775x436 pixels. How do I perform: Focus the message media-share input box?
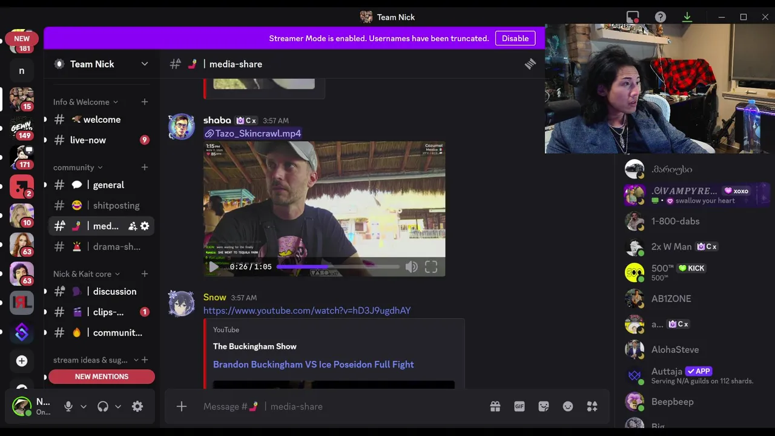[342, 406]
